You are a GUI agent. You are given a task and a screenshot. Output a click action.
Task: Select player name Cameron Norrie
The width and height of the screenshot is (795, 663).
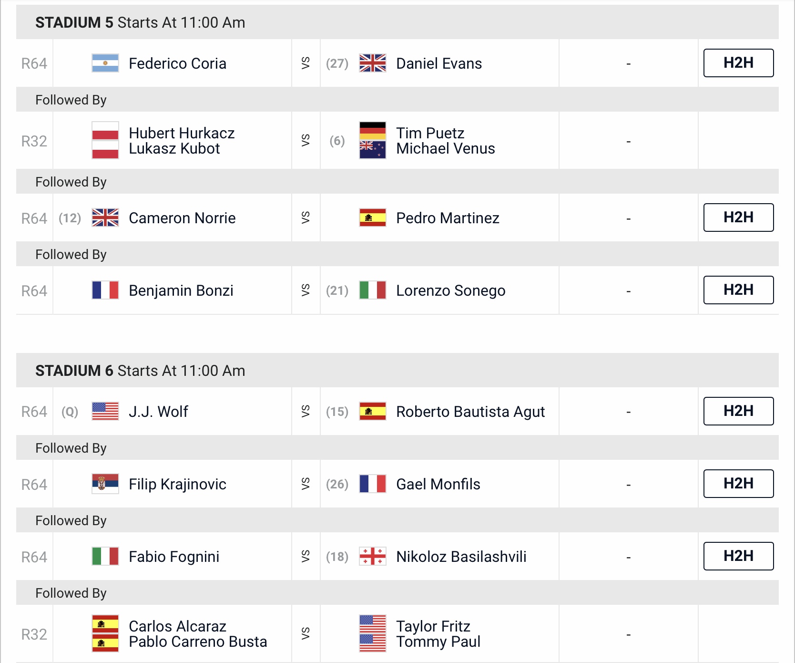[182, 218]
